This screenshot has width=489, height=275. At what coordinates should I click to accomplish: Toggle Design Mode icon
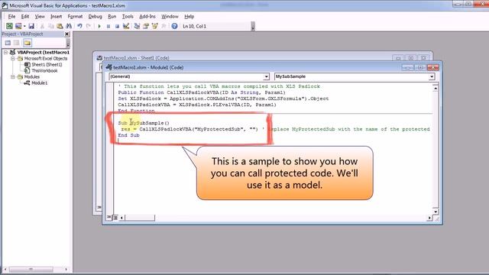point(126,26)
